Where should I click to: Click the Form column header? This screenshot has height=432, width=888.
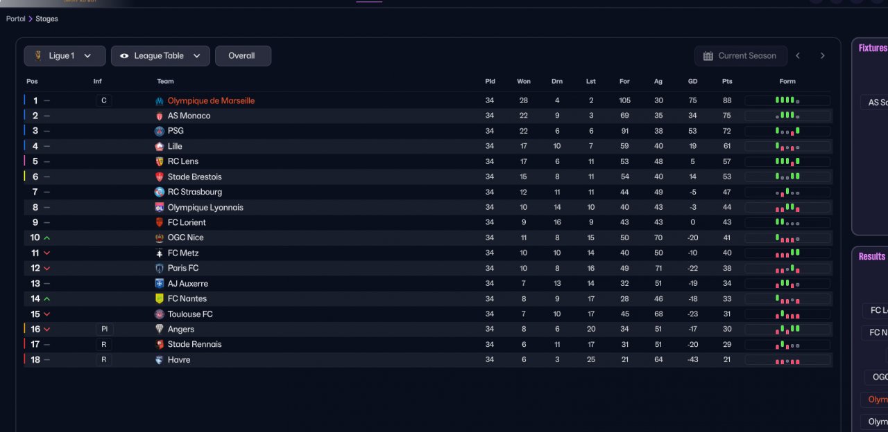(787, 82)
